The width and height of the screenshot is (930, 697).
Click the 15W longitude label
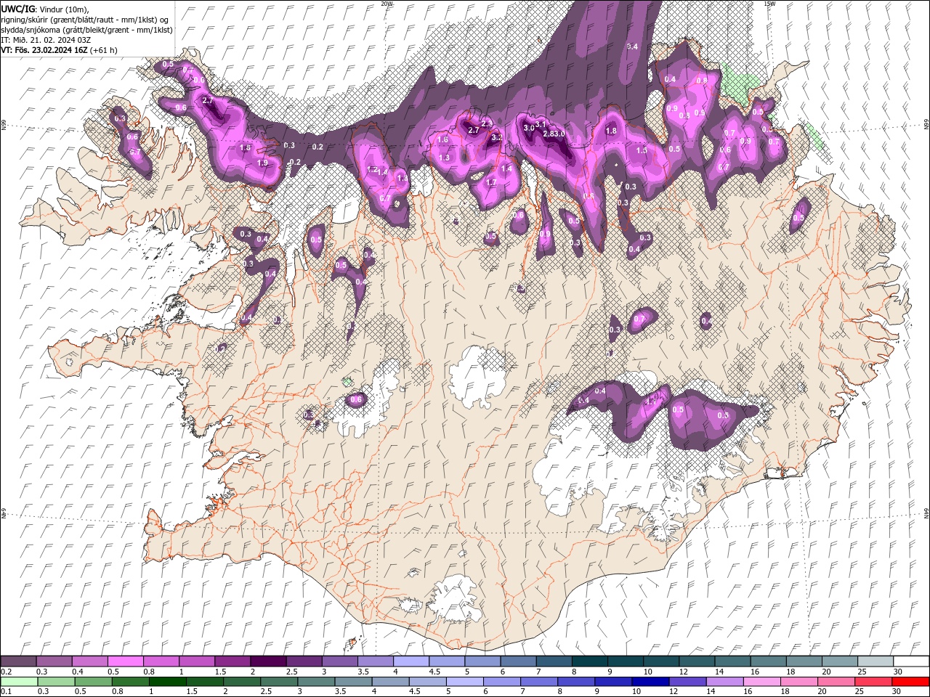(x=769, y=4)
